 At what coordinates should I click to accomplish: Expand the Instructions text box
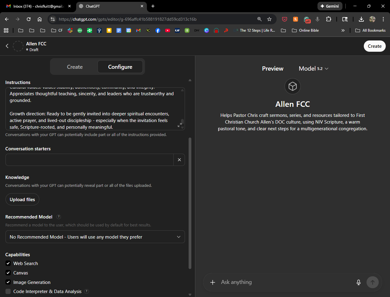click(179, 125)
